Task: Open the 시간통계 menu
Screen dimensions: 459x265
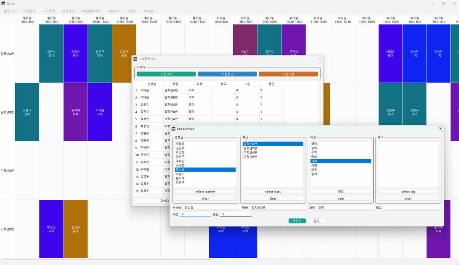Action: (29, 11)
